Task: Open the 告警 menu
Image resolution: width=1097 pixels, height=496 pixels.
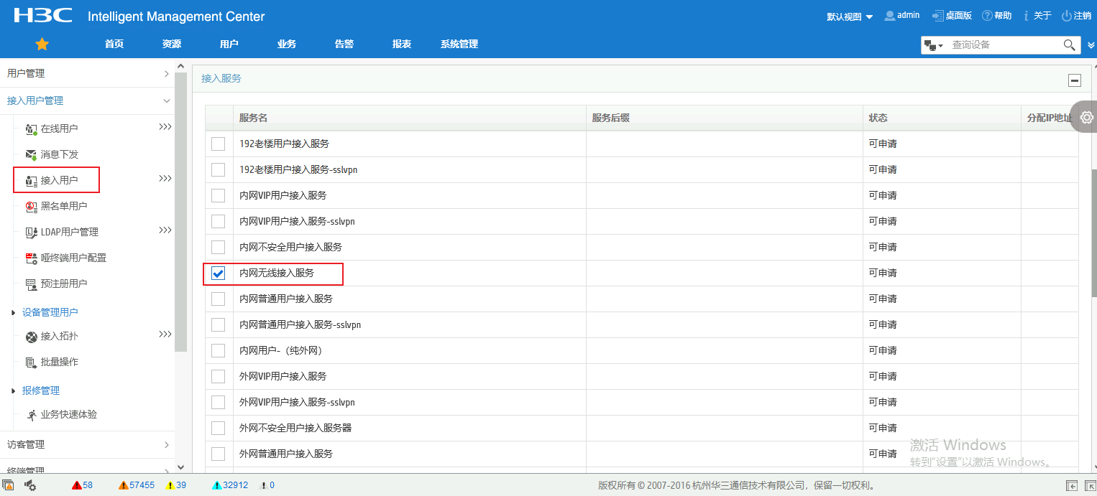Action: tap(344, 45)
